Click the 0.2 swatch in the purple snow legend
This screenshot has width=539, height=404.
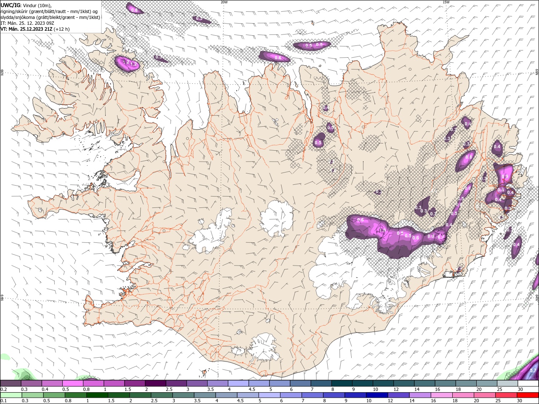click(11, 383)
